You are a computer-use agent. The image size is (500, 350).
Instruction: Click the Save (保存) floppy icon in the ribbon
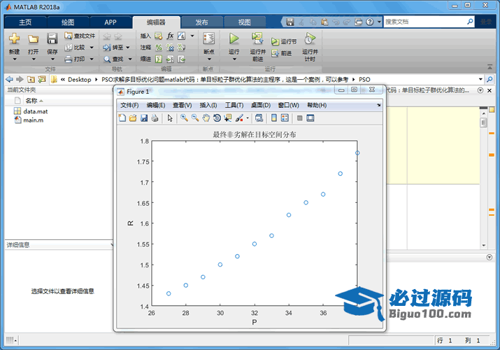(52, 38)
